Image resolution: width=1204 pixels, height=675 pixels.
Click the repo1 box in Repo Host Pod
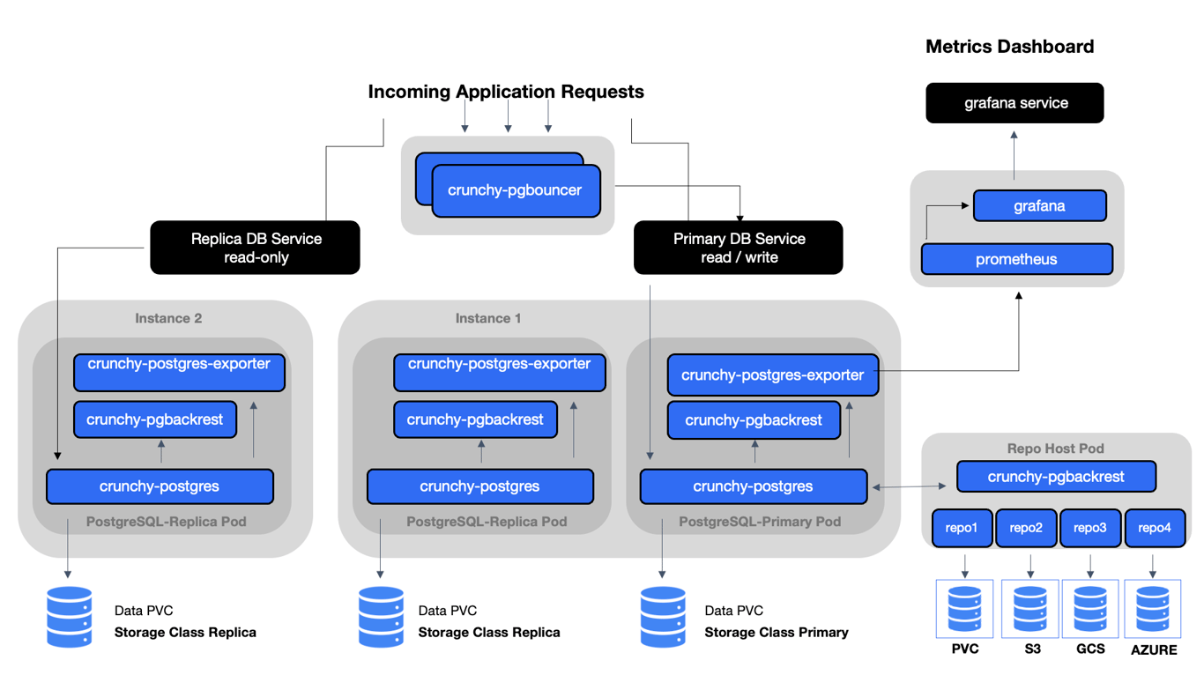click(962, 528)
